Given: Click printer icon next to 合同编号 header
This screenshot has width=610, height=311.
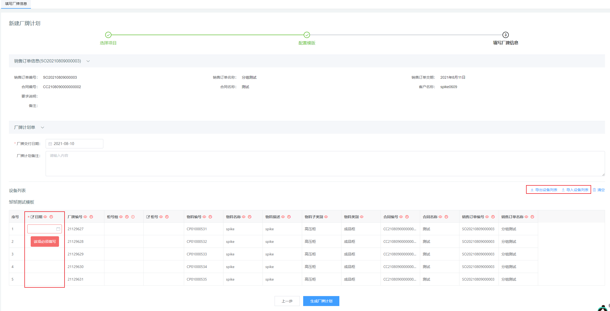Looking at the screenshot, I should pyautogui.click(x=407, y=217).
